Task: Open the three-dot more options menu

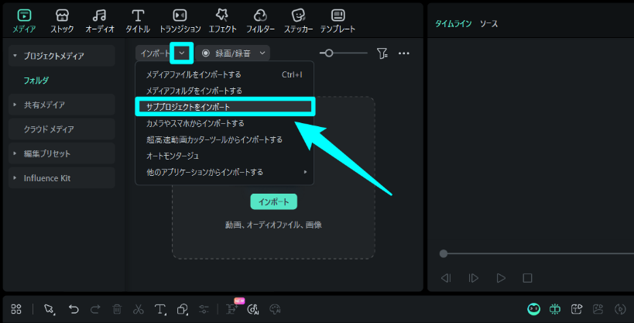Action: (403, 53)
